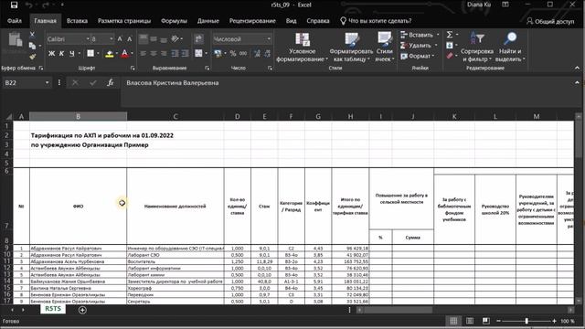
Task: Increase the font size with the large A
Action: point(120,38)
